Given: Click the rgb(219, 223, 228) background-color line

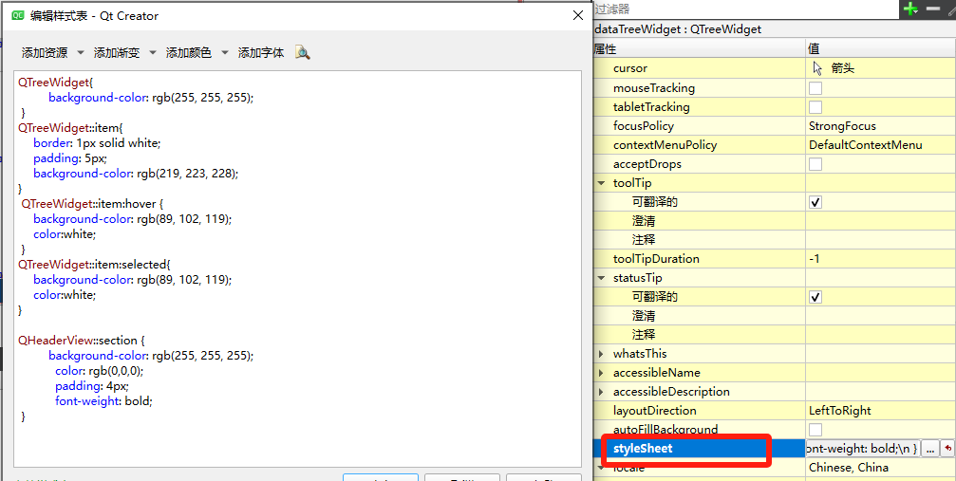Looking at the screenshot, I should point(136,173).
